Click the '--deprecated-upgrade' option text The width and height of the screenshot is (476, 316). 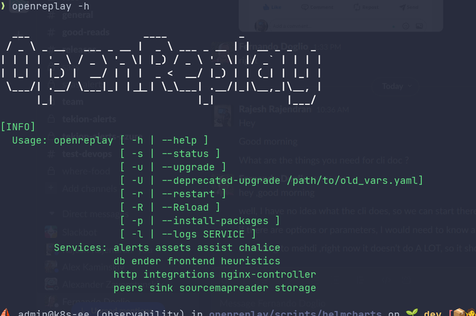(x=221, y=180)
